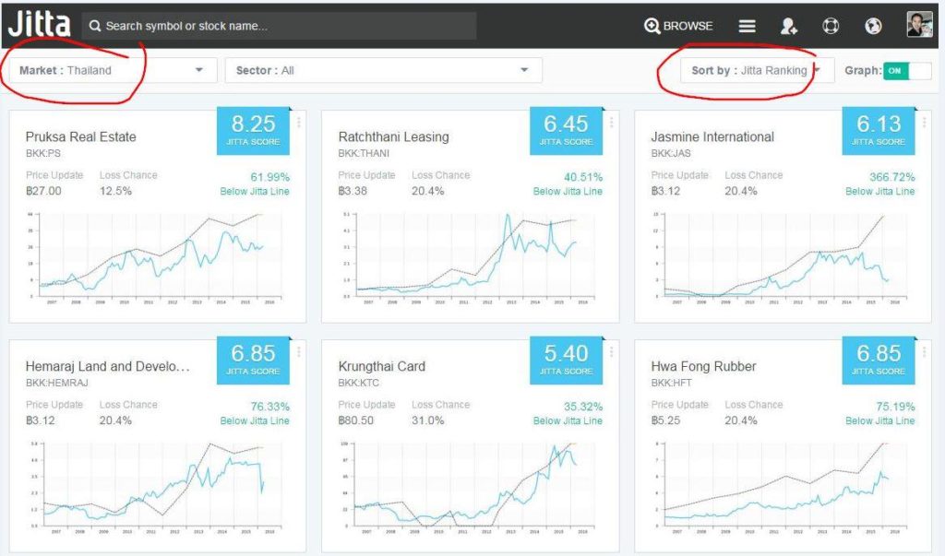This screenshot has height=556, width=945.
Task: Click the add-user icon
Action: point(789,26)
